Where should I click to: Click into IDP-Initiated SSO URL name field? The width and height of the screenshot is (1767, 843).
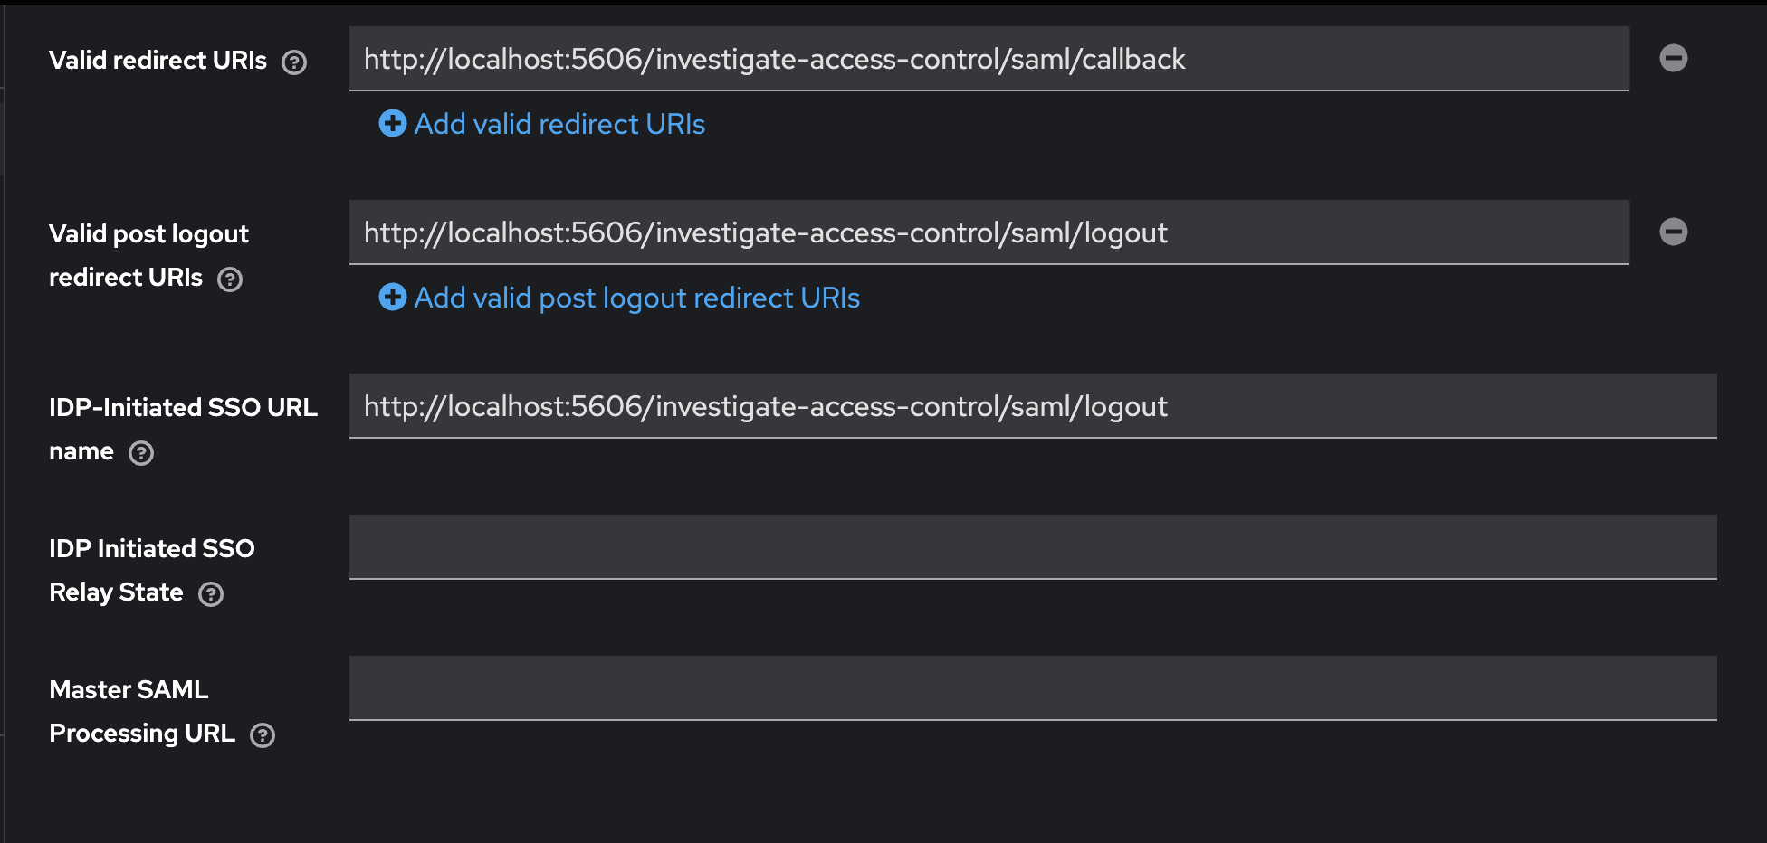(x=1032, y=406)
